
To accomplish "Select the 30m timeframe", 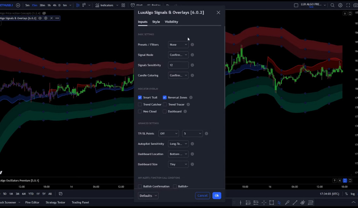I will (42, 5).
